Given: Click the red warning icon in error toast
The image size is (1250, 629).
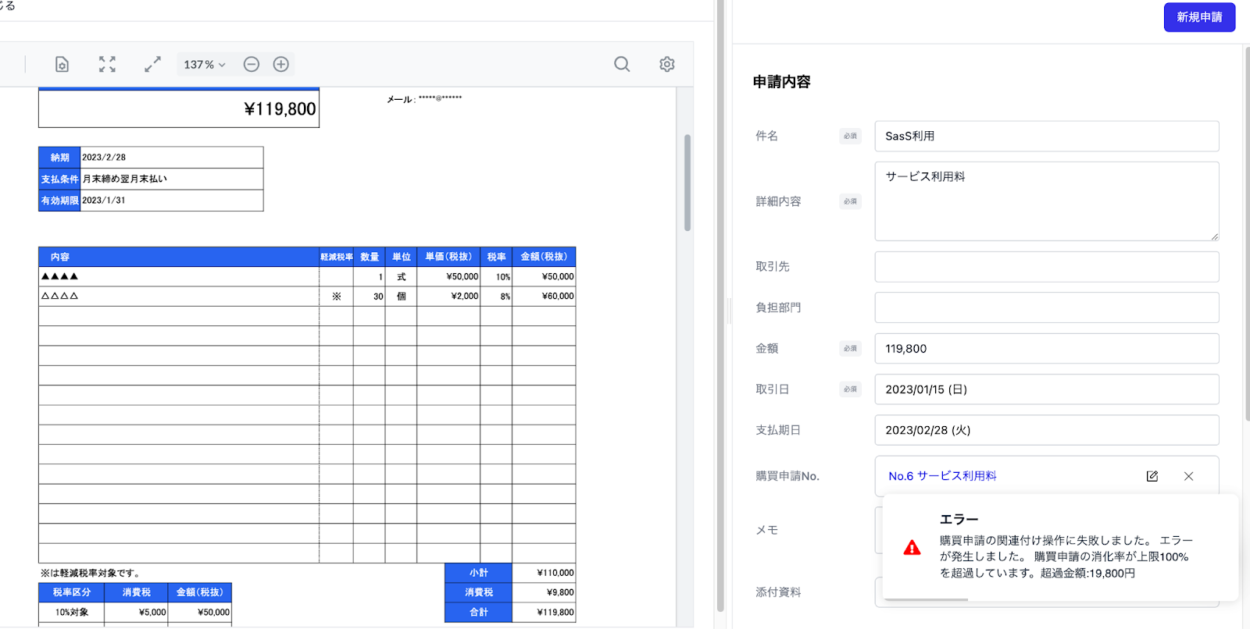Looking at the screenshot, I should [x=912, y=548].
